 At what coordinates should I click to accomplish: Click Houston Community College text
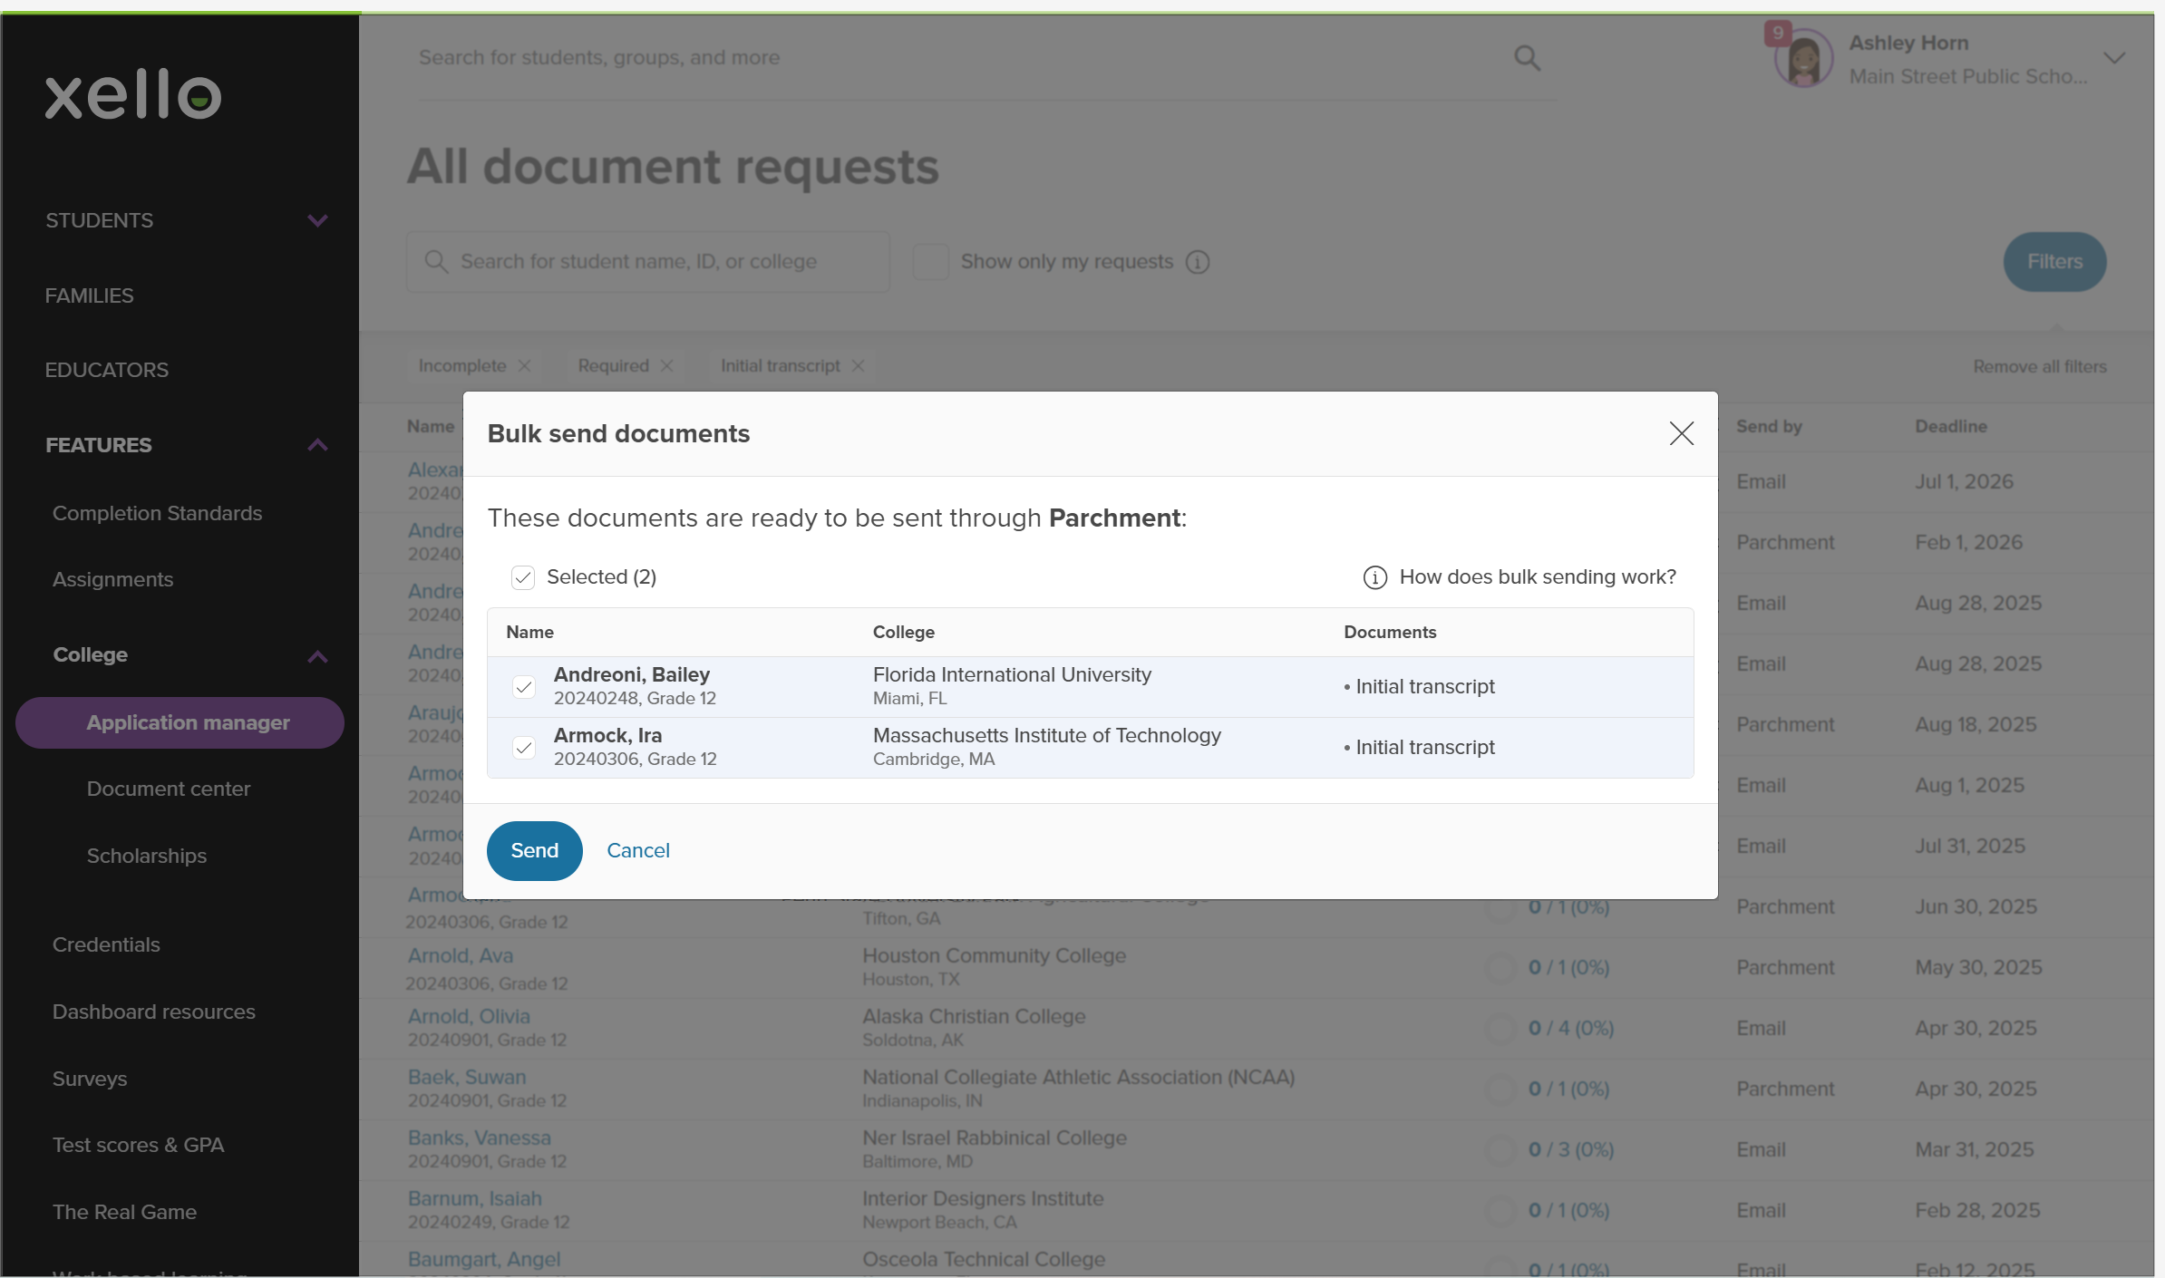point(994,955)
